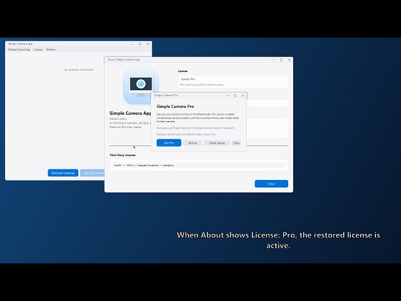Click the JavaFX third-party license row
401x301 pixels.
pos(199,166)
